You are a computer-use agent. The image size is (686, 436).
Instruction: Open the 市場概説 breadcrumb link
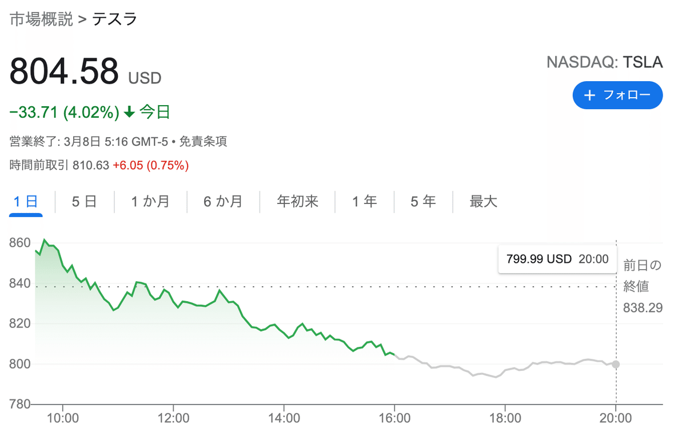click(x=41, y=19)
